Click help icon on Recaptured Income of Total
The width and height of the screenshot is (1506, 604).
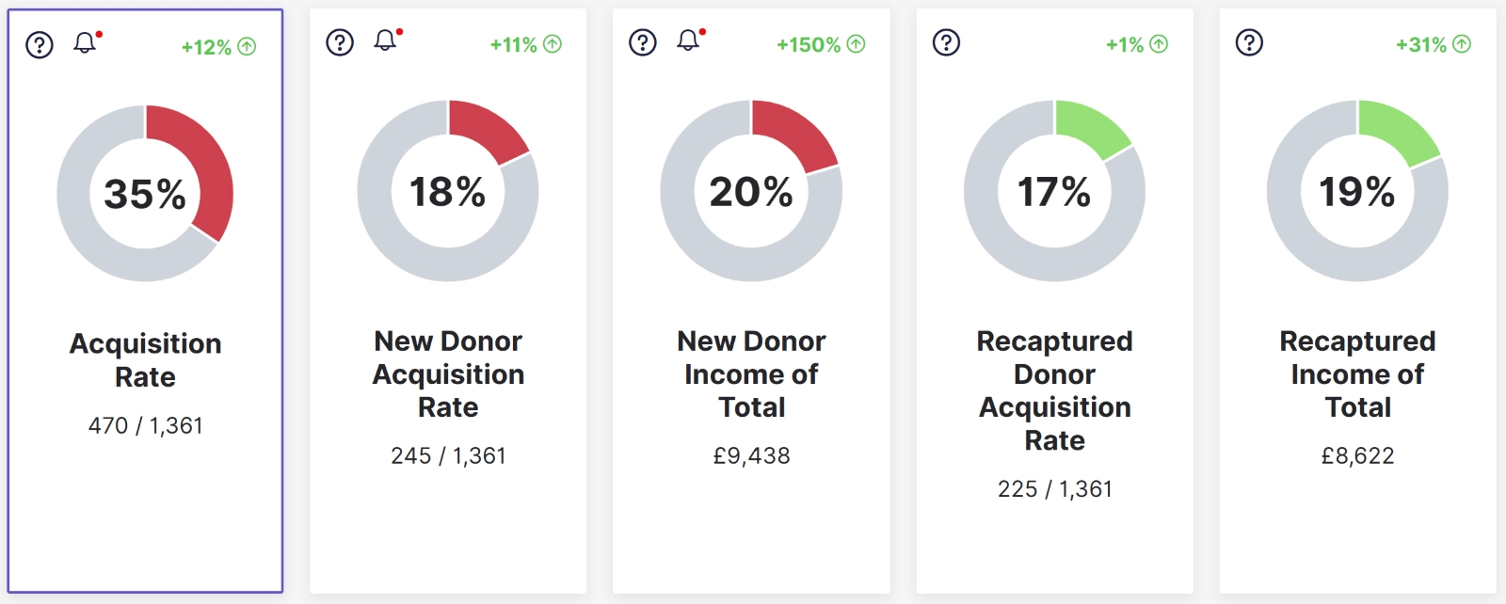pyautogui.click(x=1249, y=42)
